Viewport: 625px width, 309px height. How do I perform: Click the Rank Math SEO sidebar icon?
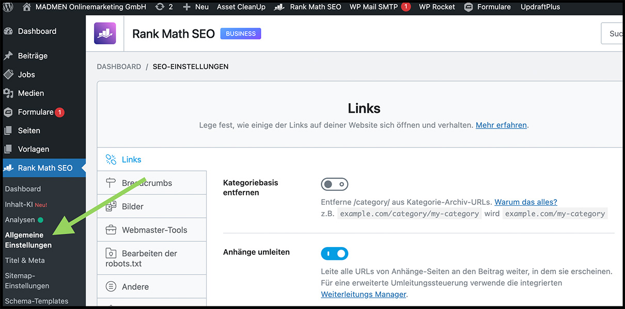[x=8, y=168]
